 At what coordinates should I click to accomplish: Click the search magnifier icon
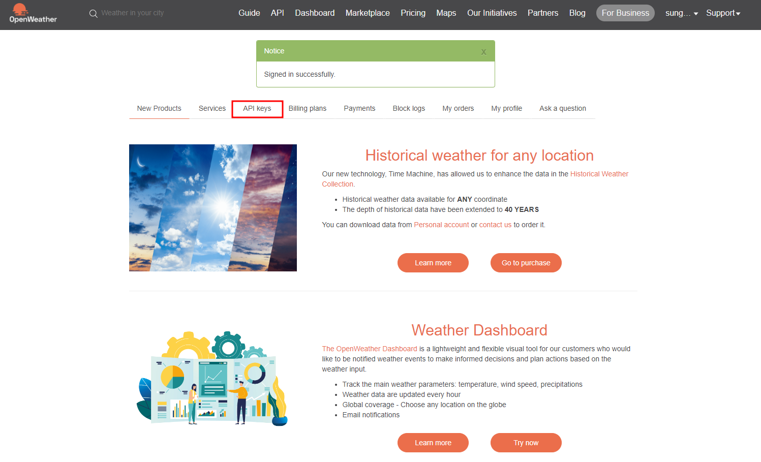point(94,14)
